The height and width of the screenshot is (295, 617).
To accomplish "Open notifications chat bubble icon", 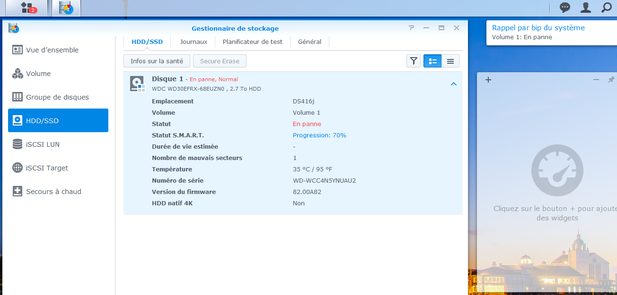I will coord(565,7).
